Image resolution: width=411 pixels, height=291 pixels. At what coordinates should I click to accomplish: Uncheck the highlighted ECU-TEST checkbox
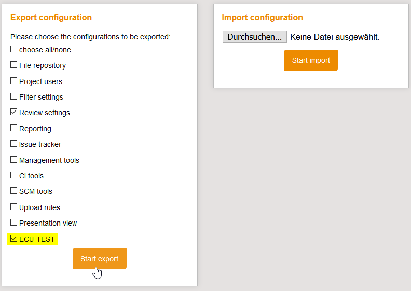(14, 239)
